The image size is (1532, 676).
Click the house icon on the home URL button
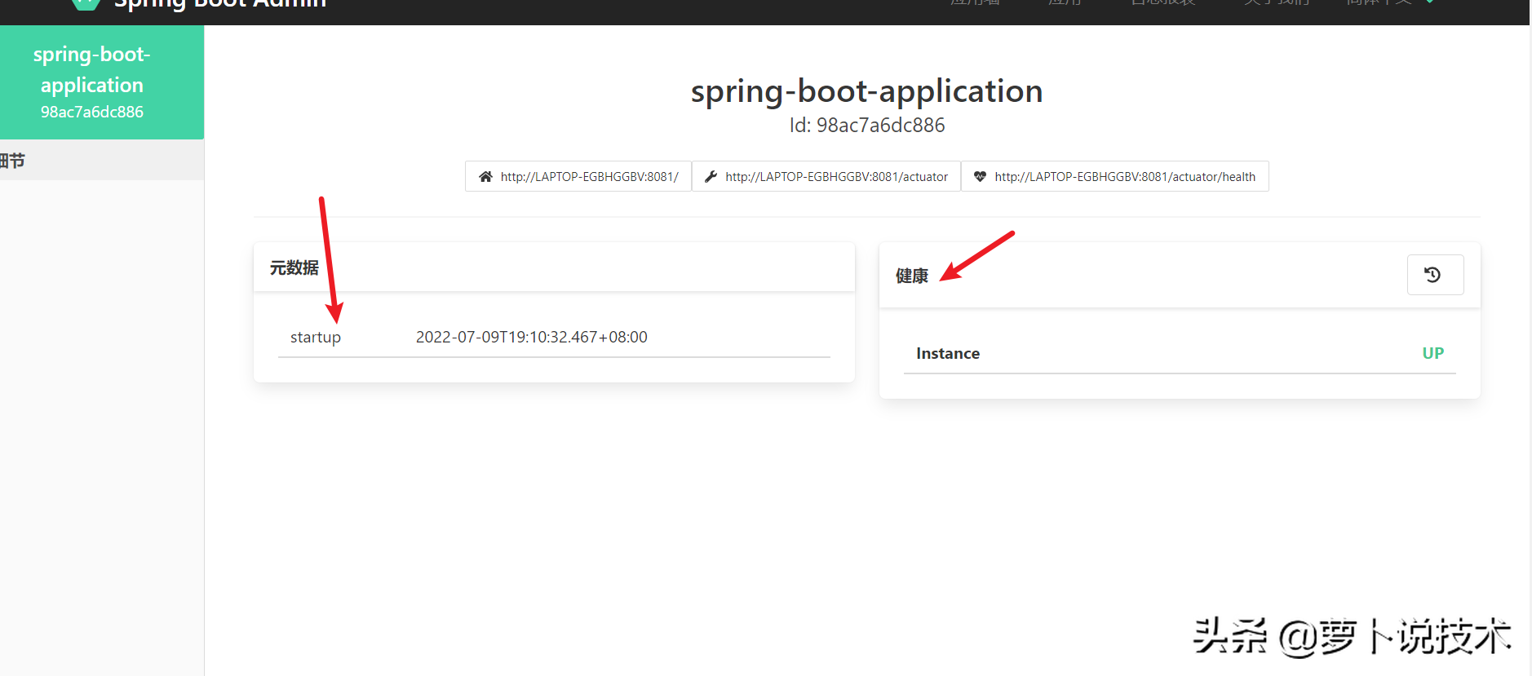point(485,176)
